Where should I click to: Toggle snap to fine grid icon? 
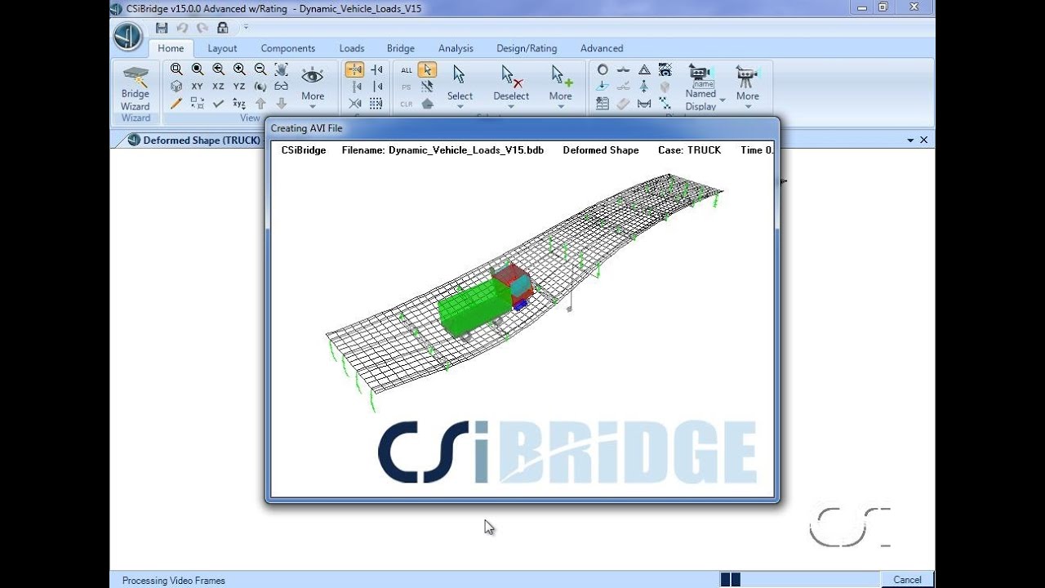click(376, 104)
